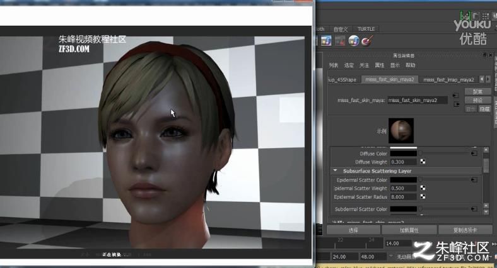497x268 pixels.
Task: Click the left node-tab arrow
Action: click(x=482, y=79)
